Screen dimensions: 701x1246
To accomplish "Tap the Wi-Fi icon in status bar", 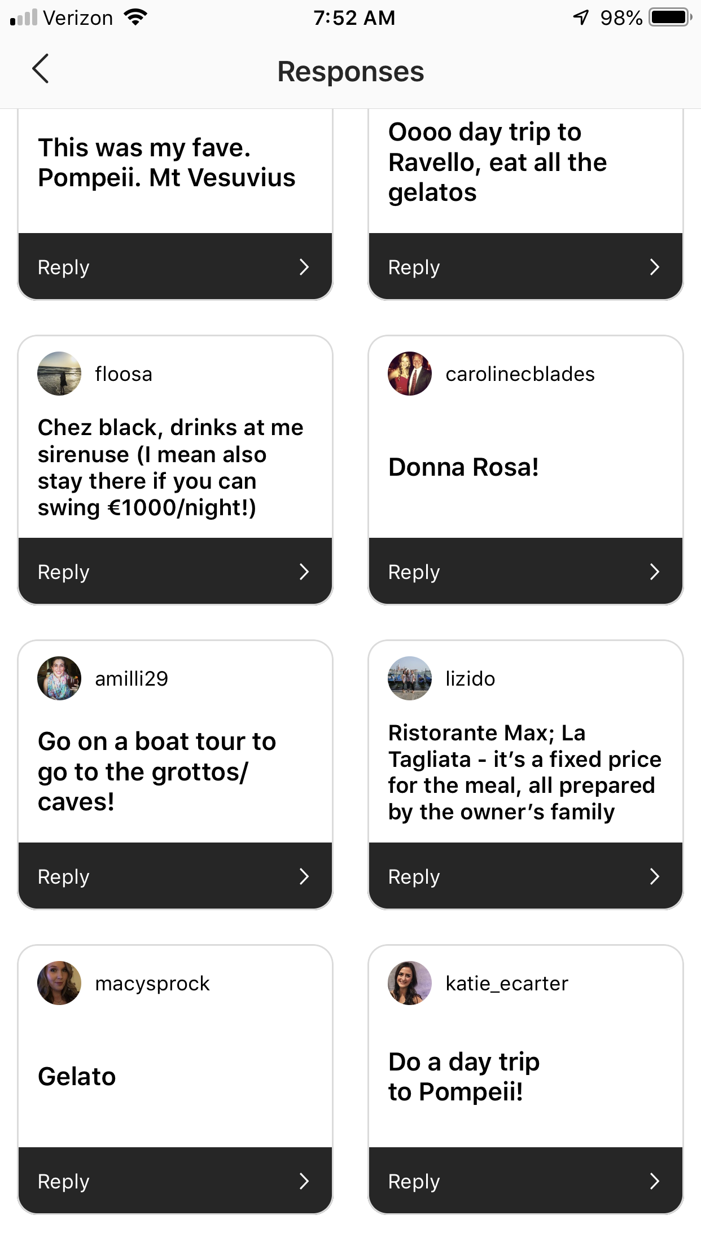I will coord(135,17).
